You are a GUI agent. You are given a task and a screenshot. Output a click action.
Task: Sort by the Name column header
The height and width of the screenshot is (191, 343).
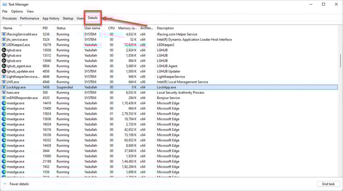pos(21,28)
